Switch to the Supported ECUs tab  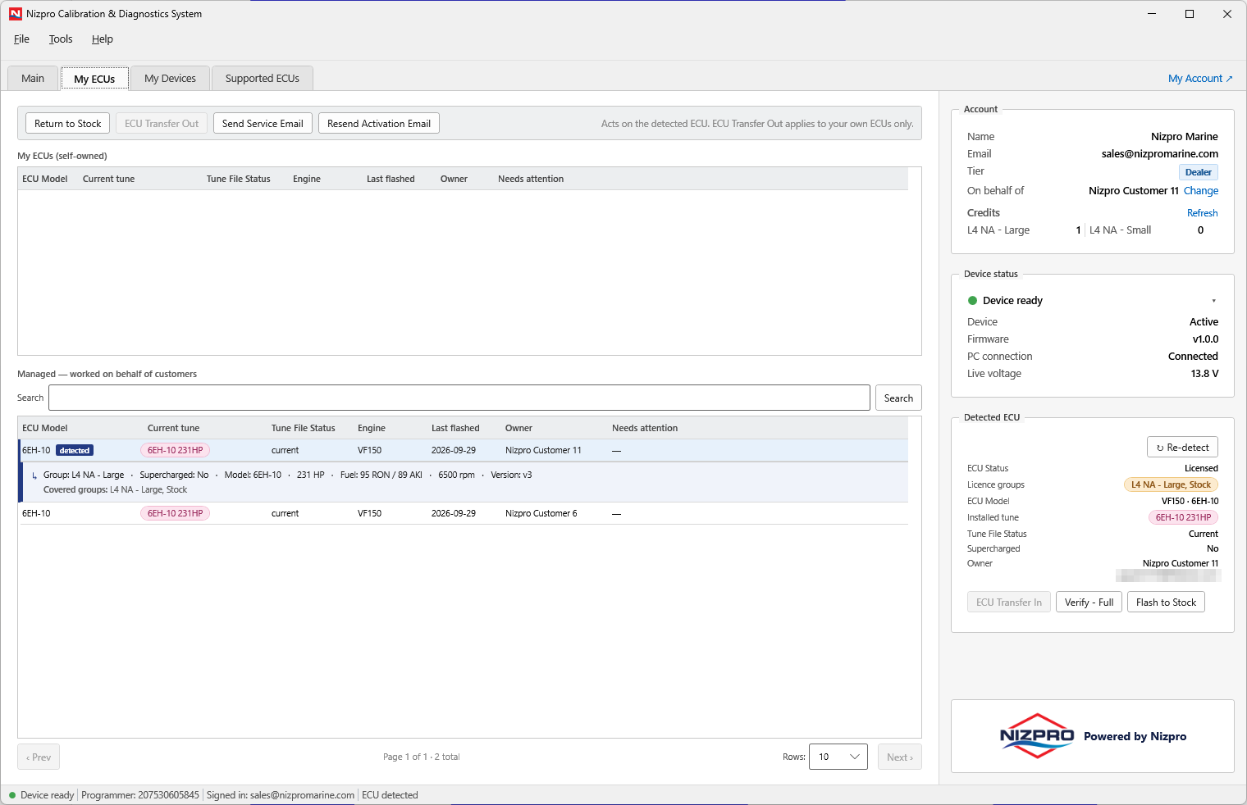[x=263, y=79]
